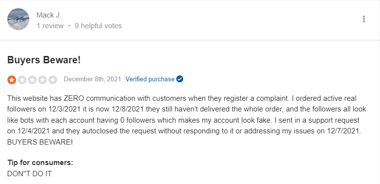Viewport: 380px width, 184px height.
Task: Click the second empty rating star
Action: [x=22, y=80]
